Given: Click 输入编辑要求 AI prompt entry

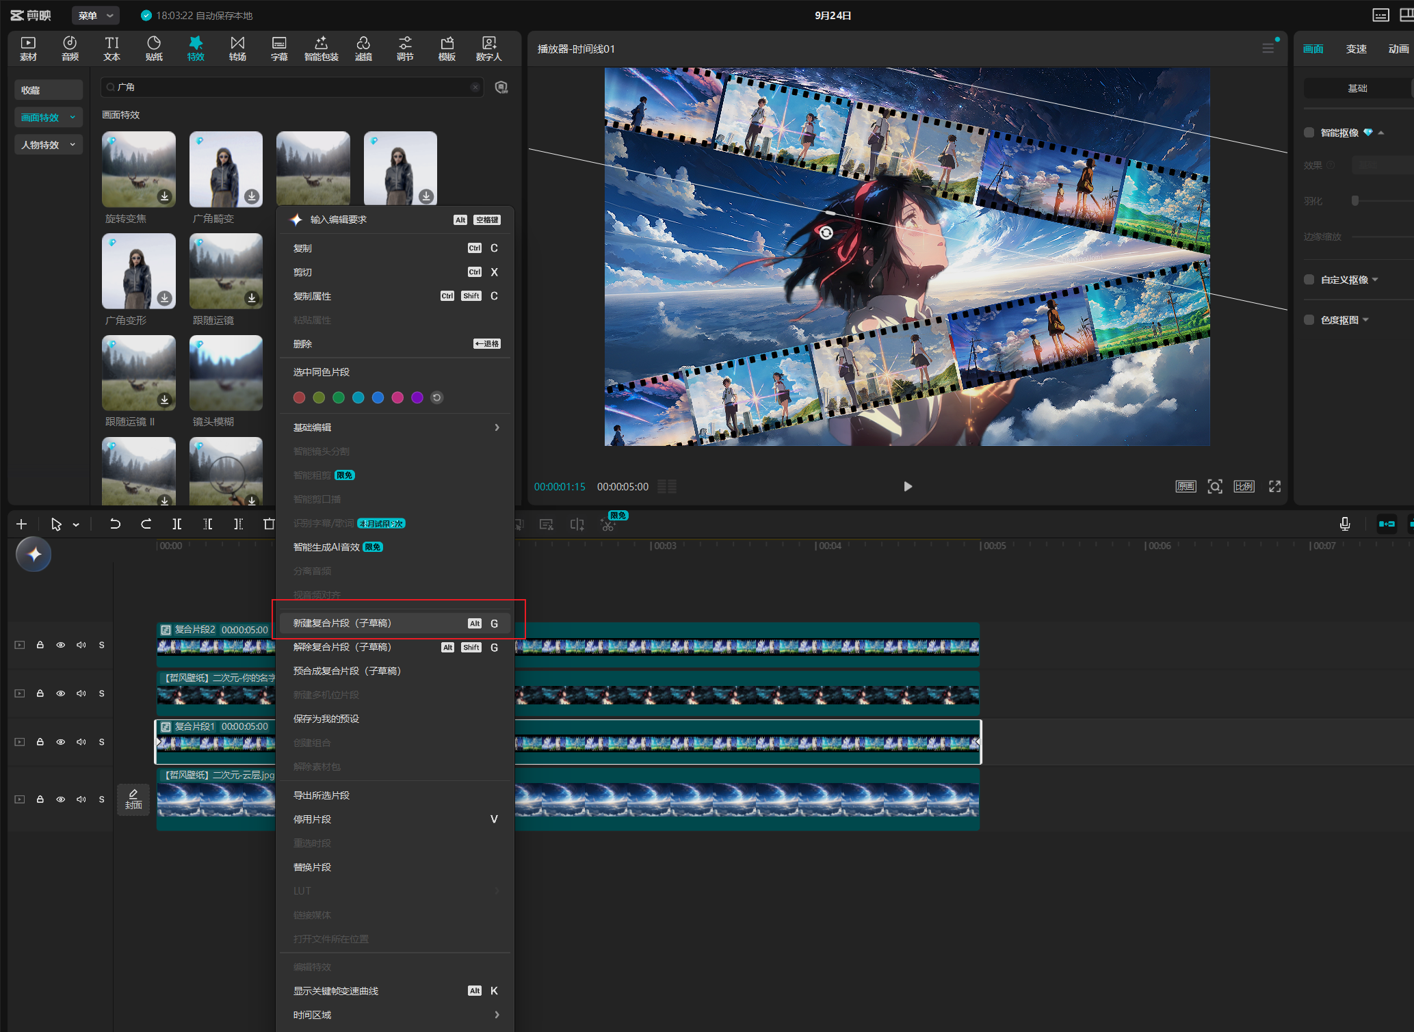Looking at the screenshot, I should 395,220.
